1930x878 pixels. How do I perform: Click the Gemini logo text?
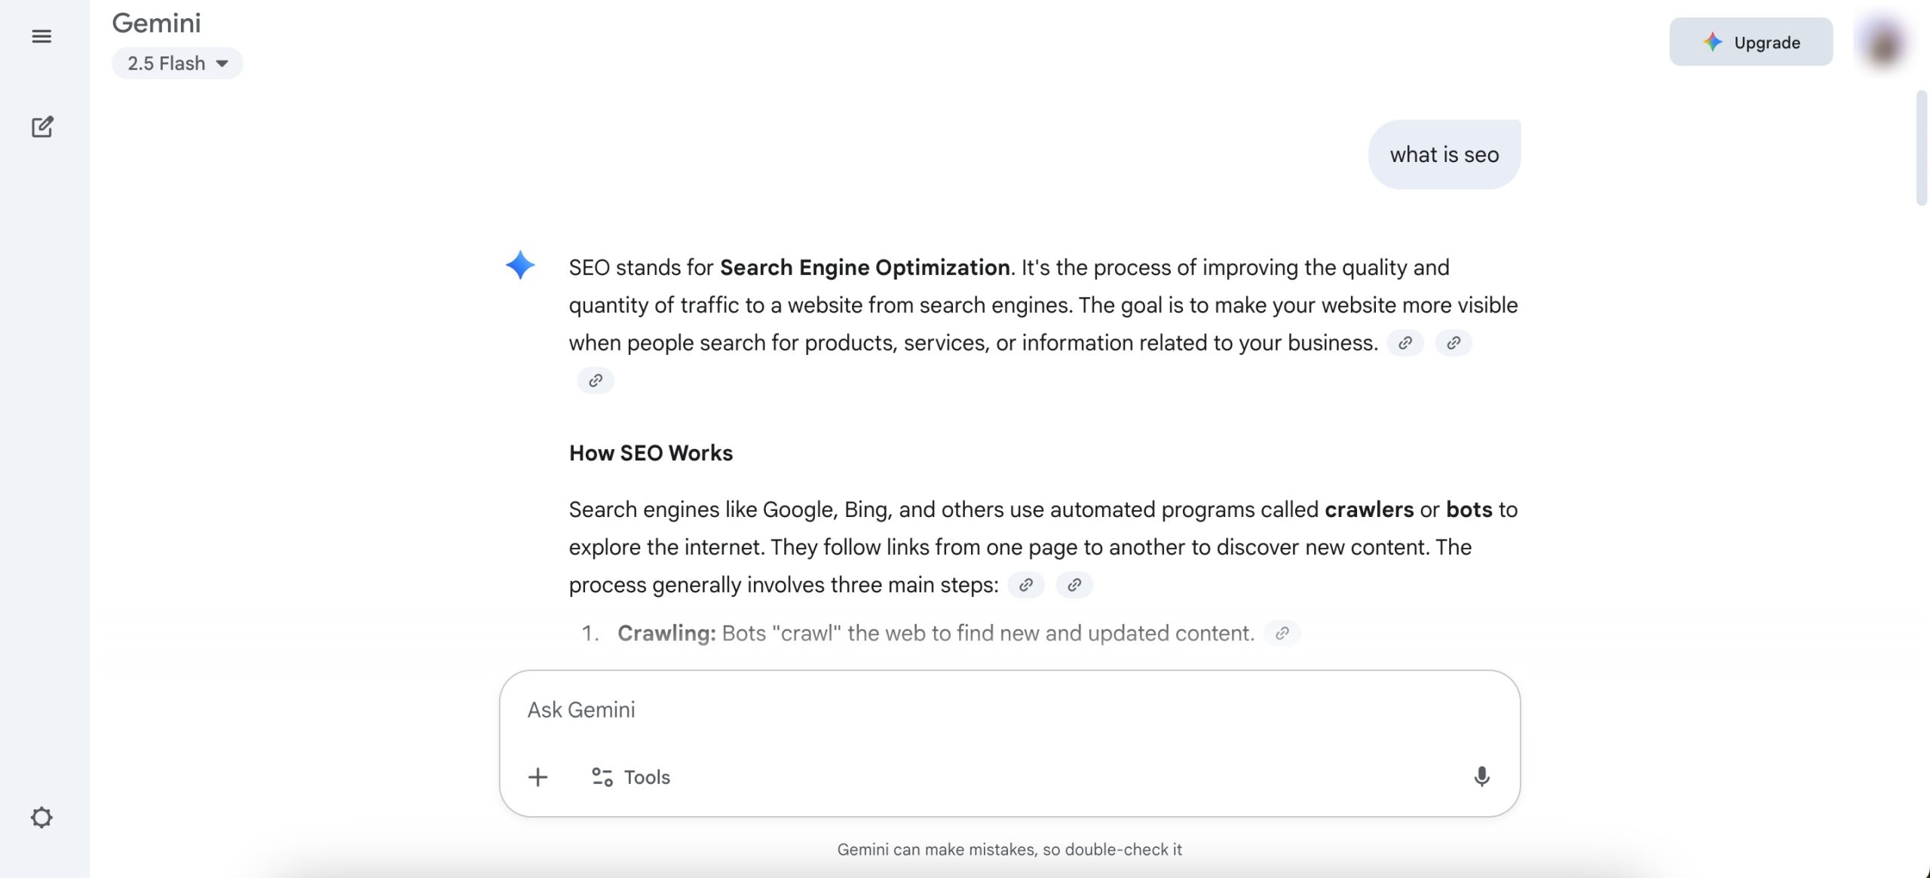(x=157, y=23)
